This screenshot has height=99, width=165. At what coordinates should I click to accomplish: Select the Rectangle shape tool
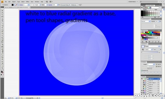coord(2,25)
